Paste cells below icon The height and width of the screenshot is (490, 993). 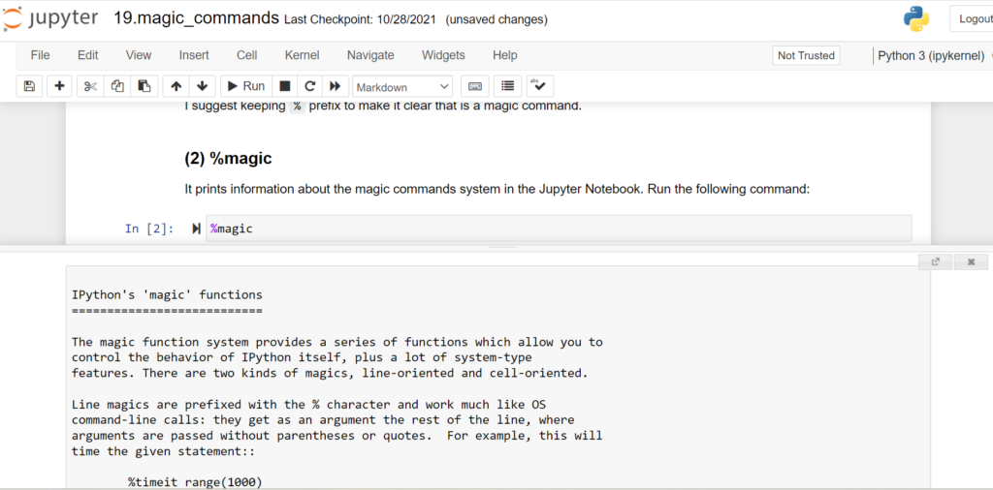[x=144, y=86]
